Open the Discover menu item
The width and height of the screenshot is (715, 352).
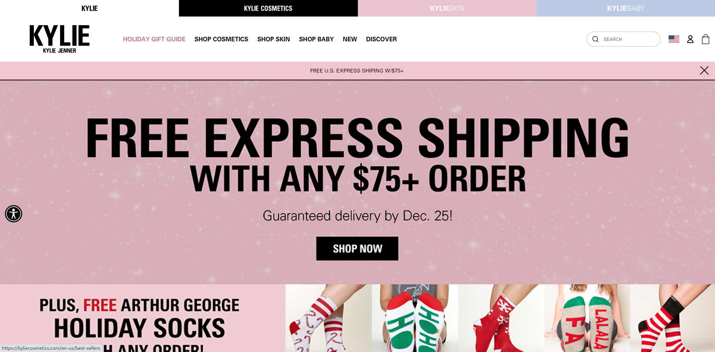[x=381, y=39]
